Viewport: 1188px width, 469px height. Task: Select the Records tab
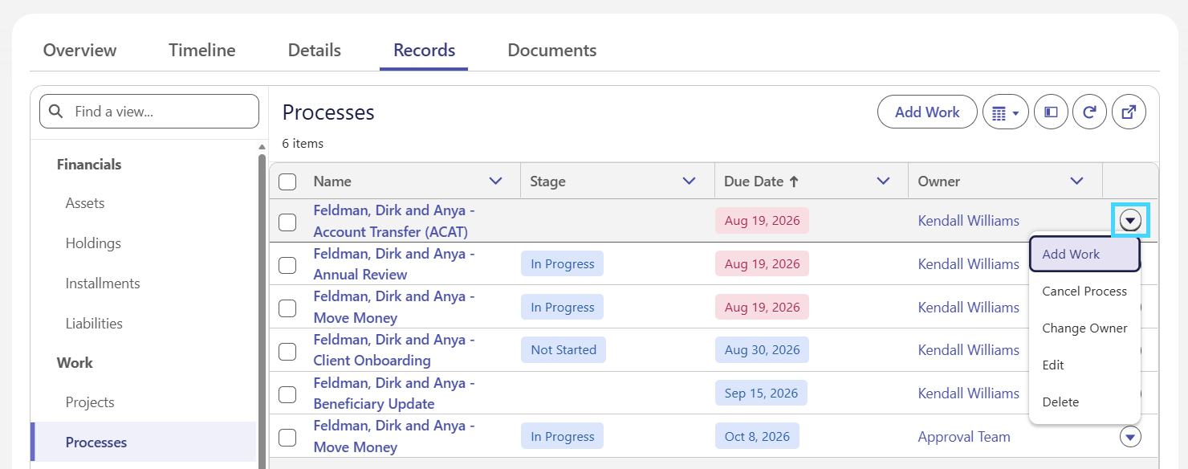[424, 50]
